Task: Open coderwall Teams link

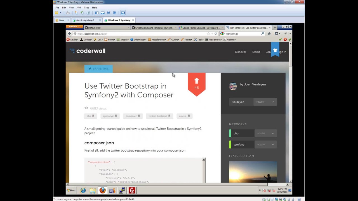Action: (x=256, y=52)
